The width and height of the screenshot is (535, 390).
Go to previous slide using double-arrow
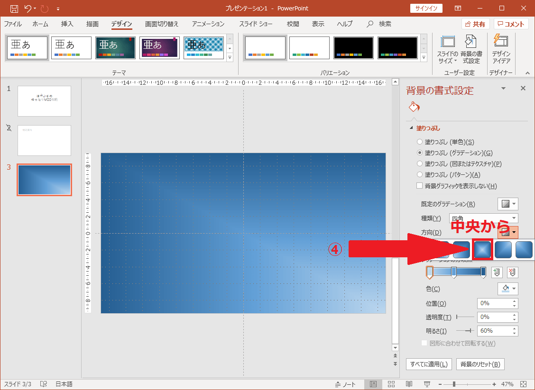tap(396, 355)
